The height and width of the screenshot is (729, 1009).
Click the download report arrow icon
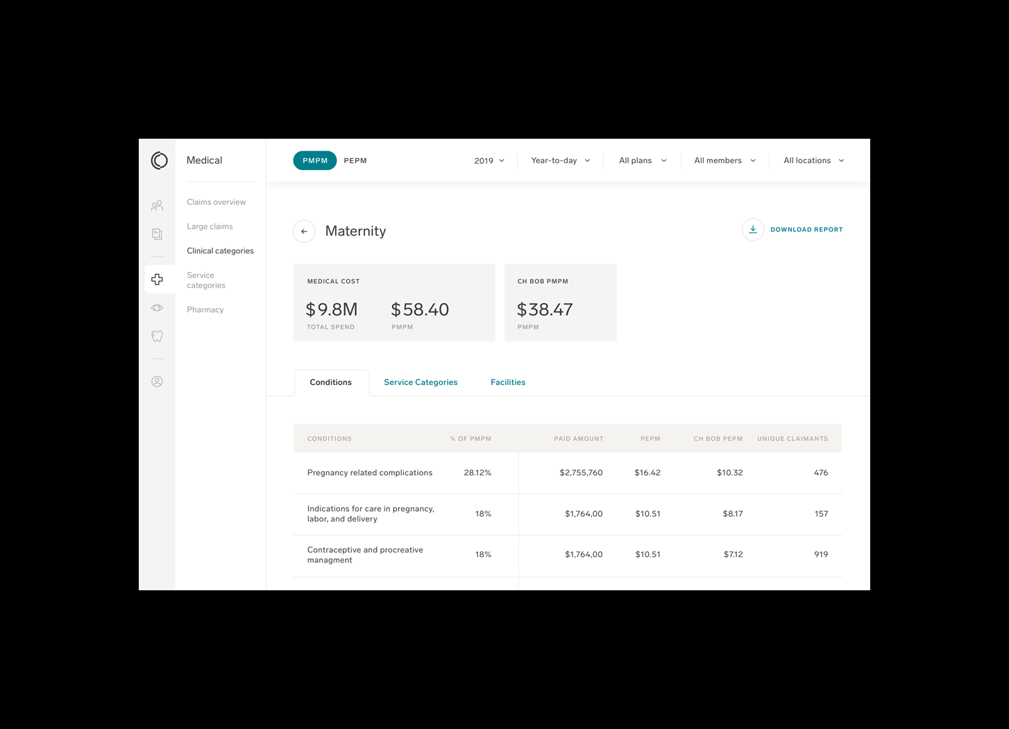[x=753, y=230]
